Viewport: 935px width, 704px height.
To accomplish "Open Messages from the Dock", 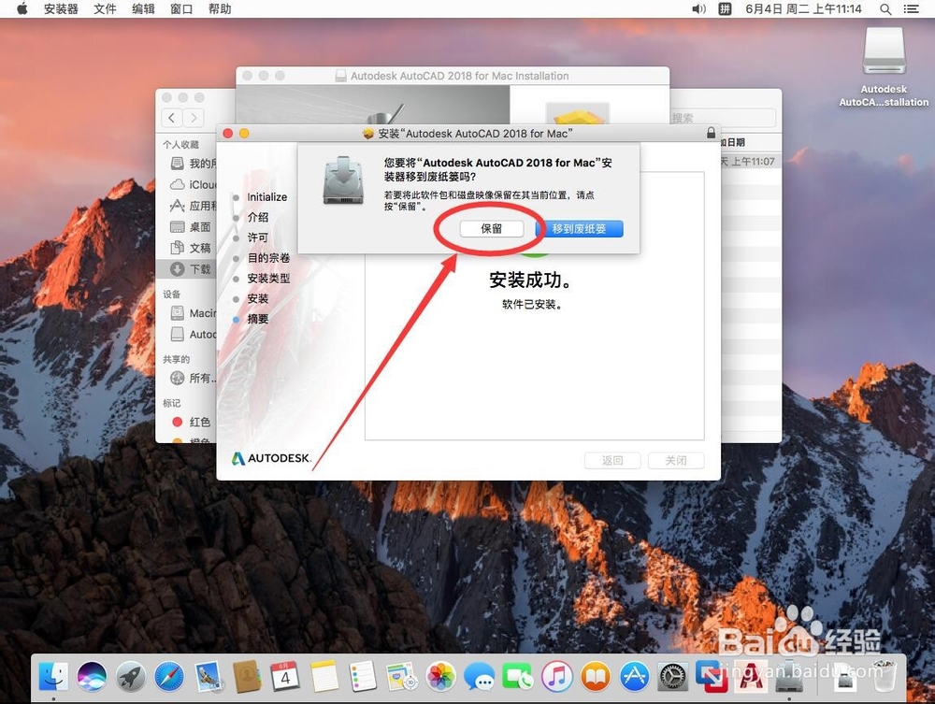I will 480,677.
